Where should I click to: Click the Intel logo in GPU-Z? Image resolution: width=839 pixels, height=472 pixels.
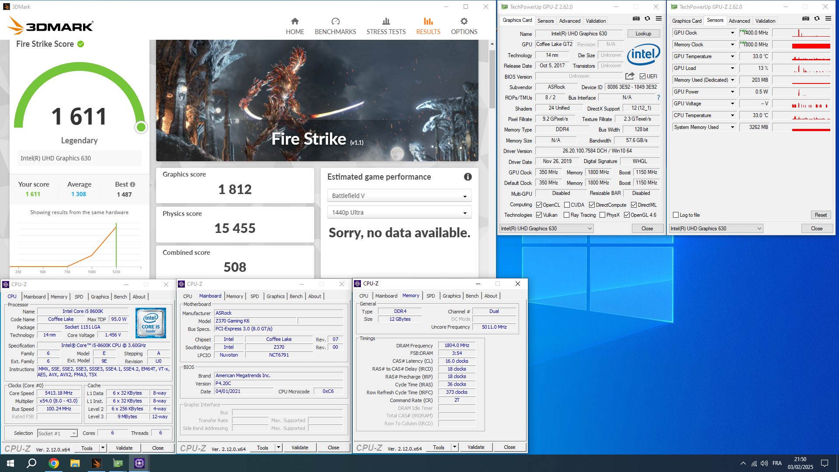pos(643,55)
